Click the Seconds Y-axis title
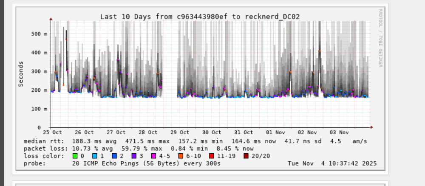The image size is (425, 186). coord(21,74)
